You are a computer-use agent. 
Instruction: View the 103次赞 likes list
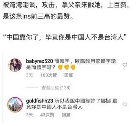[48, 75]
